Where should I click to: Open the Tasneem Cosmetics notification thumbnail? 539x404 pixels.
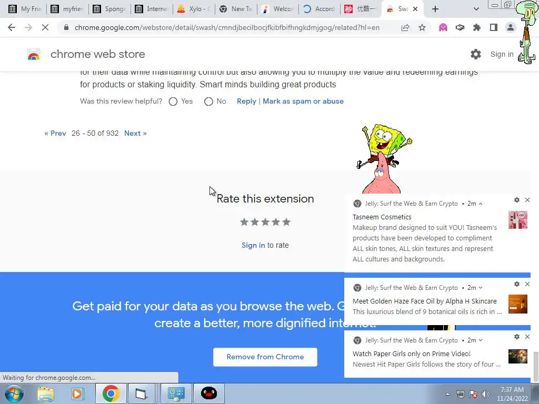pos(518,220)
